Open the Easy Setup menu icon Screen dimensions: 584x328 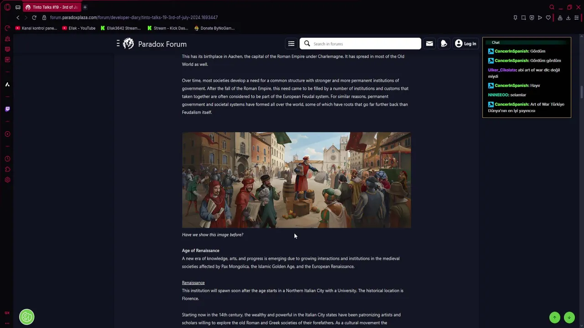pos(576,18)
